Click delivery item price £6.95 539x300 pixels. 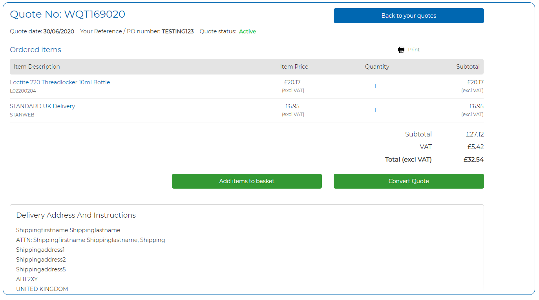tap(292, 106)
